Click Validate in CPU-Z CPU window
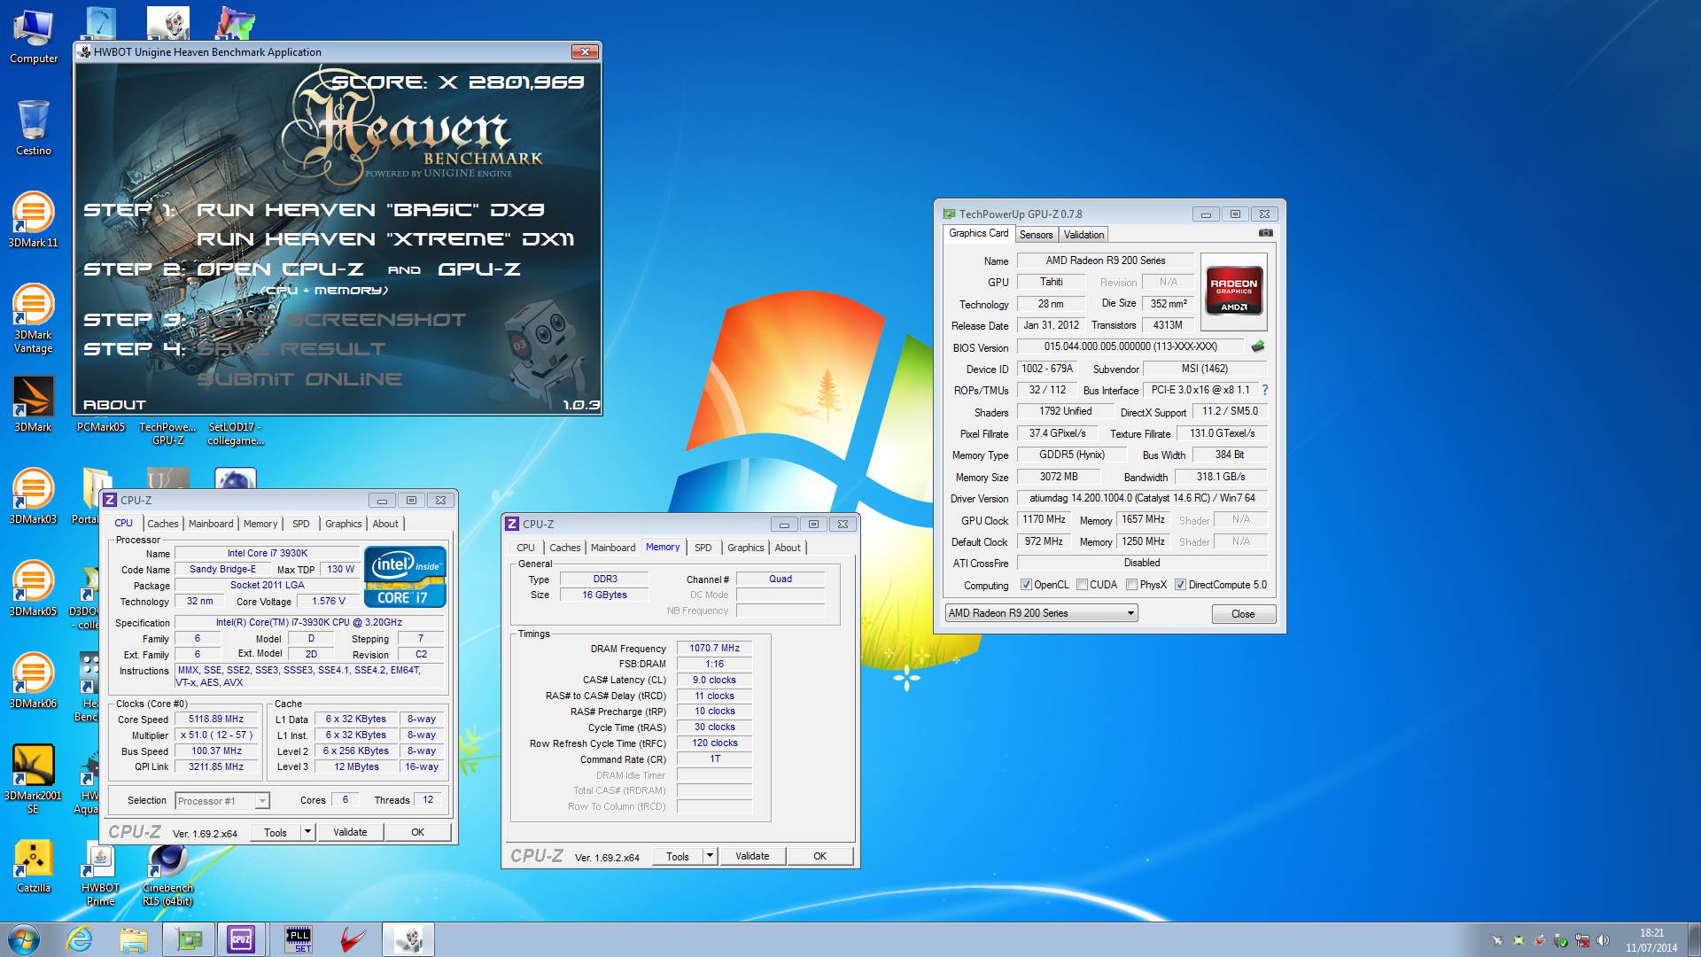The width and height of the screenshot is (1701, 957). pyautogui.click(x=350, y=832)
